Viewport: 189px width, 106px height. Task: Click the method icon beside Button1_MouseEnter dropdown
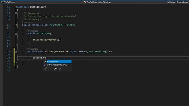click(x=168, y=2)
